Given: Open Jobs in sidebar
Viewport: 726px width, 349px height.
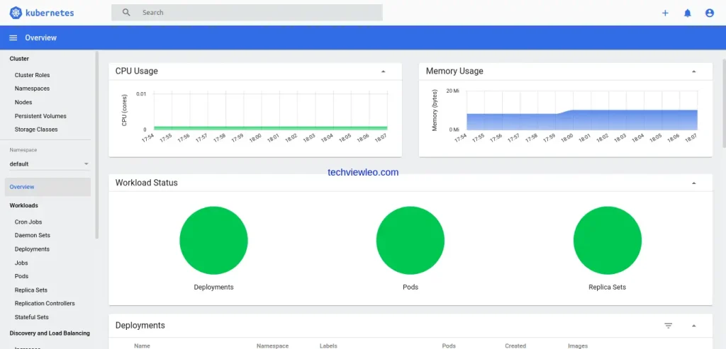Looking at the screenshot, I should pos(21,263).
